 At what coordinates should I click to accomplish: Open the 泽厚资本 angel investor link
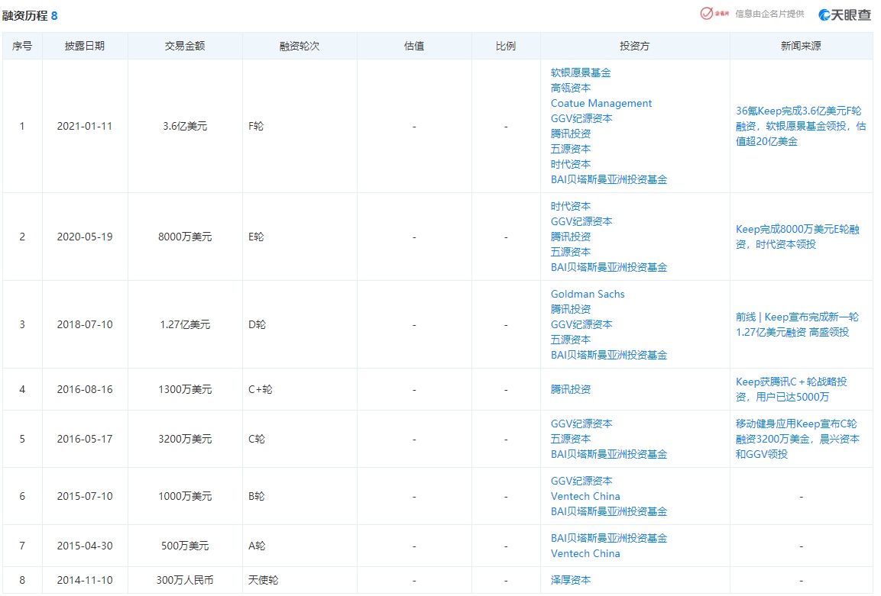pyautogui.click(x=570, y=580)
